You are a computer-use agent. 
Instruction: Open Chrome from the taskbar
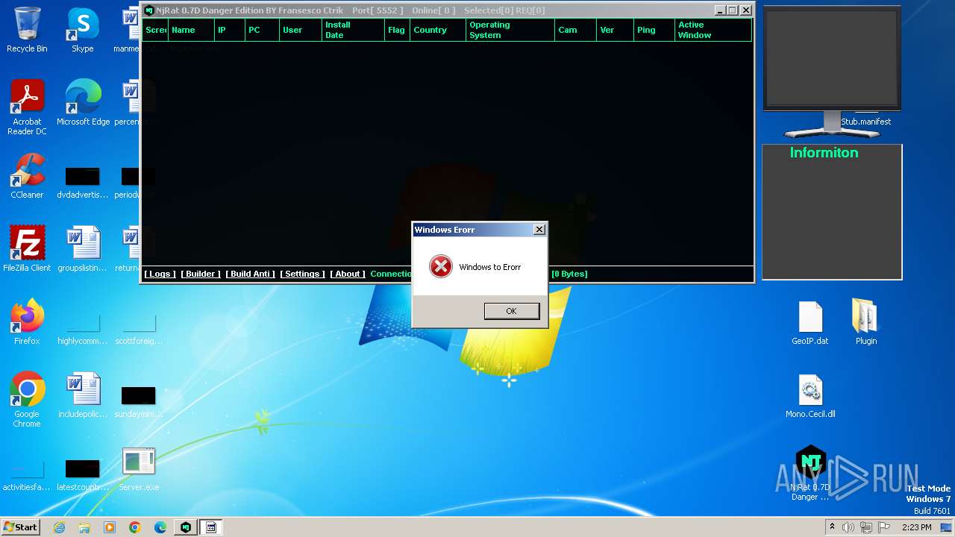[x=135, y=527]
